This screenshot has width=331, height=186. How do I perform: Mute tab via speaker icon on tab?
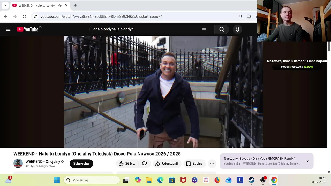60,5
